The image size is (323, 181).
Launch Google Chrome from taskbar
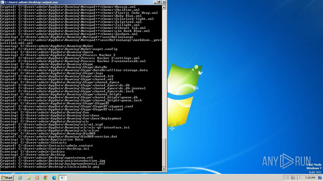point(46,178)
